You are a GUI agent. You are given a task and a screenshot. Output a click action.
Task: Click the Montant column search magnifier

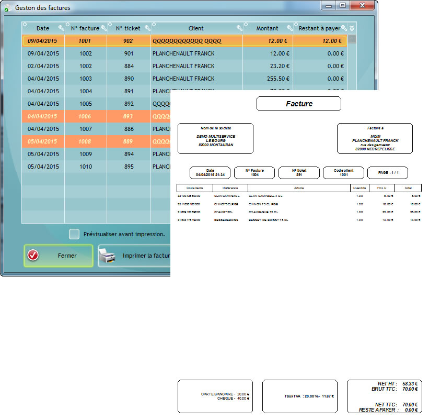tap(289, 28)
